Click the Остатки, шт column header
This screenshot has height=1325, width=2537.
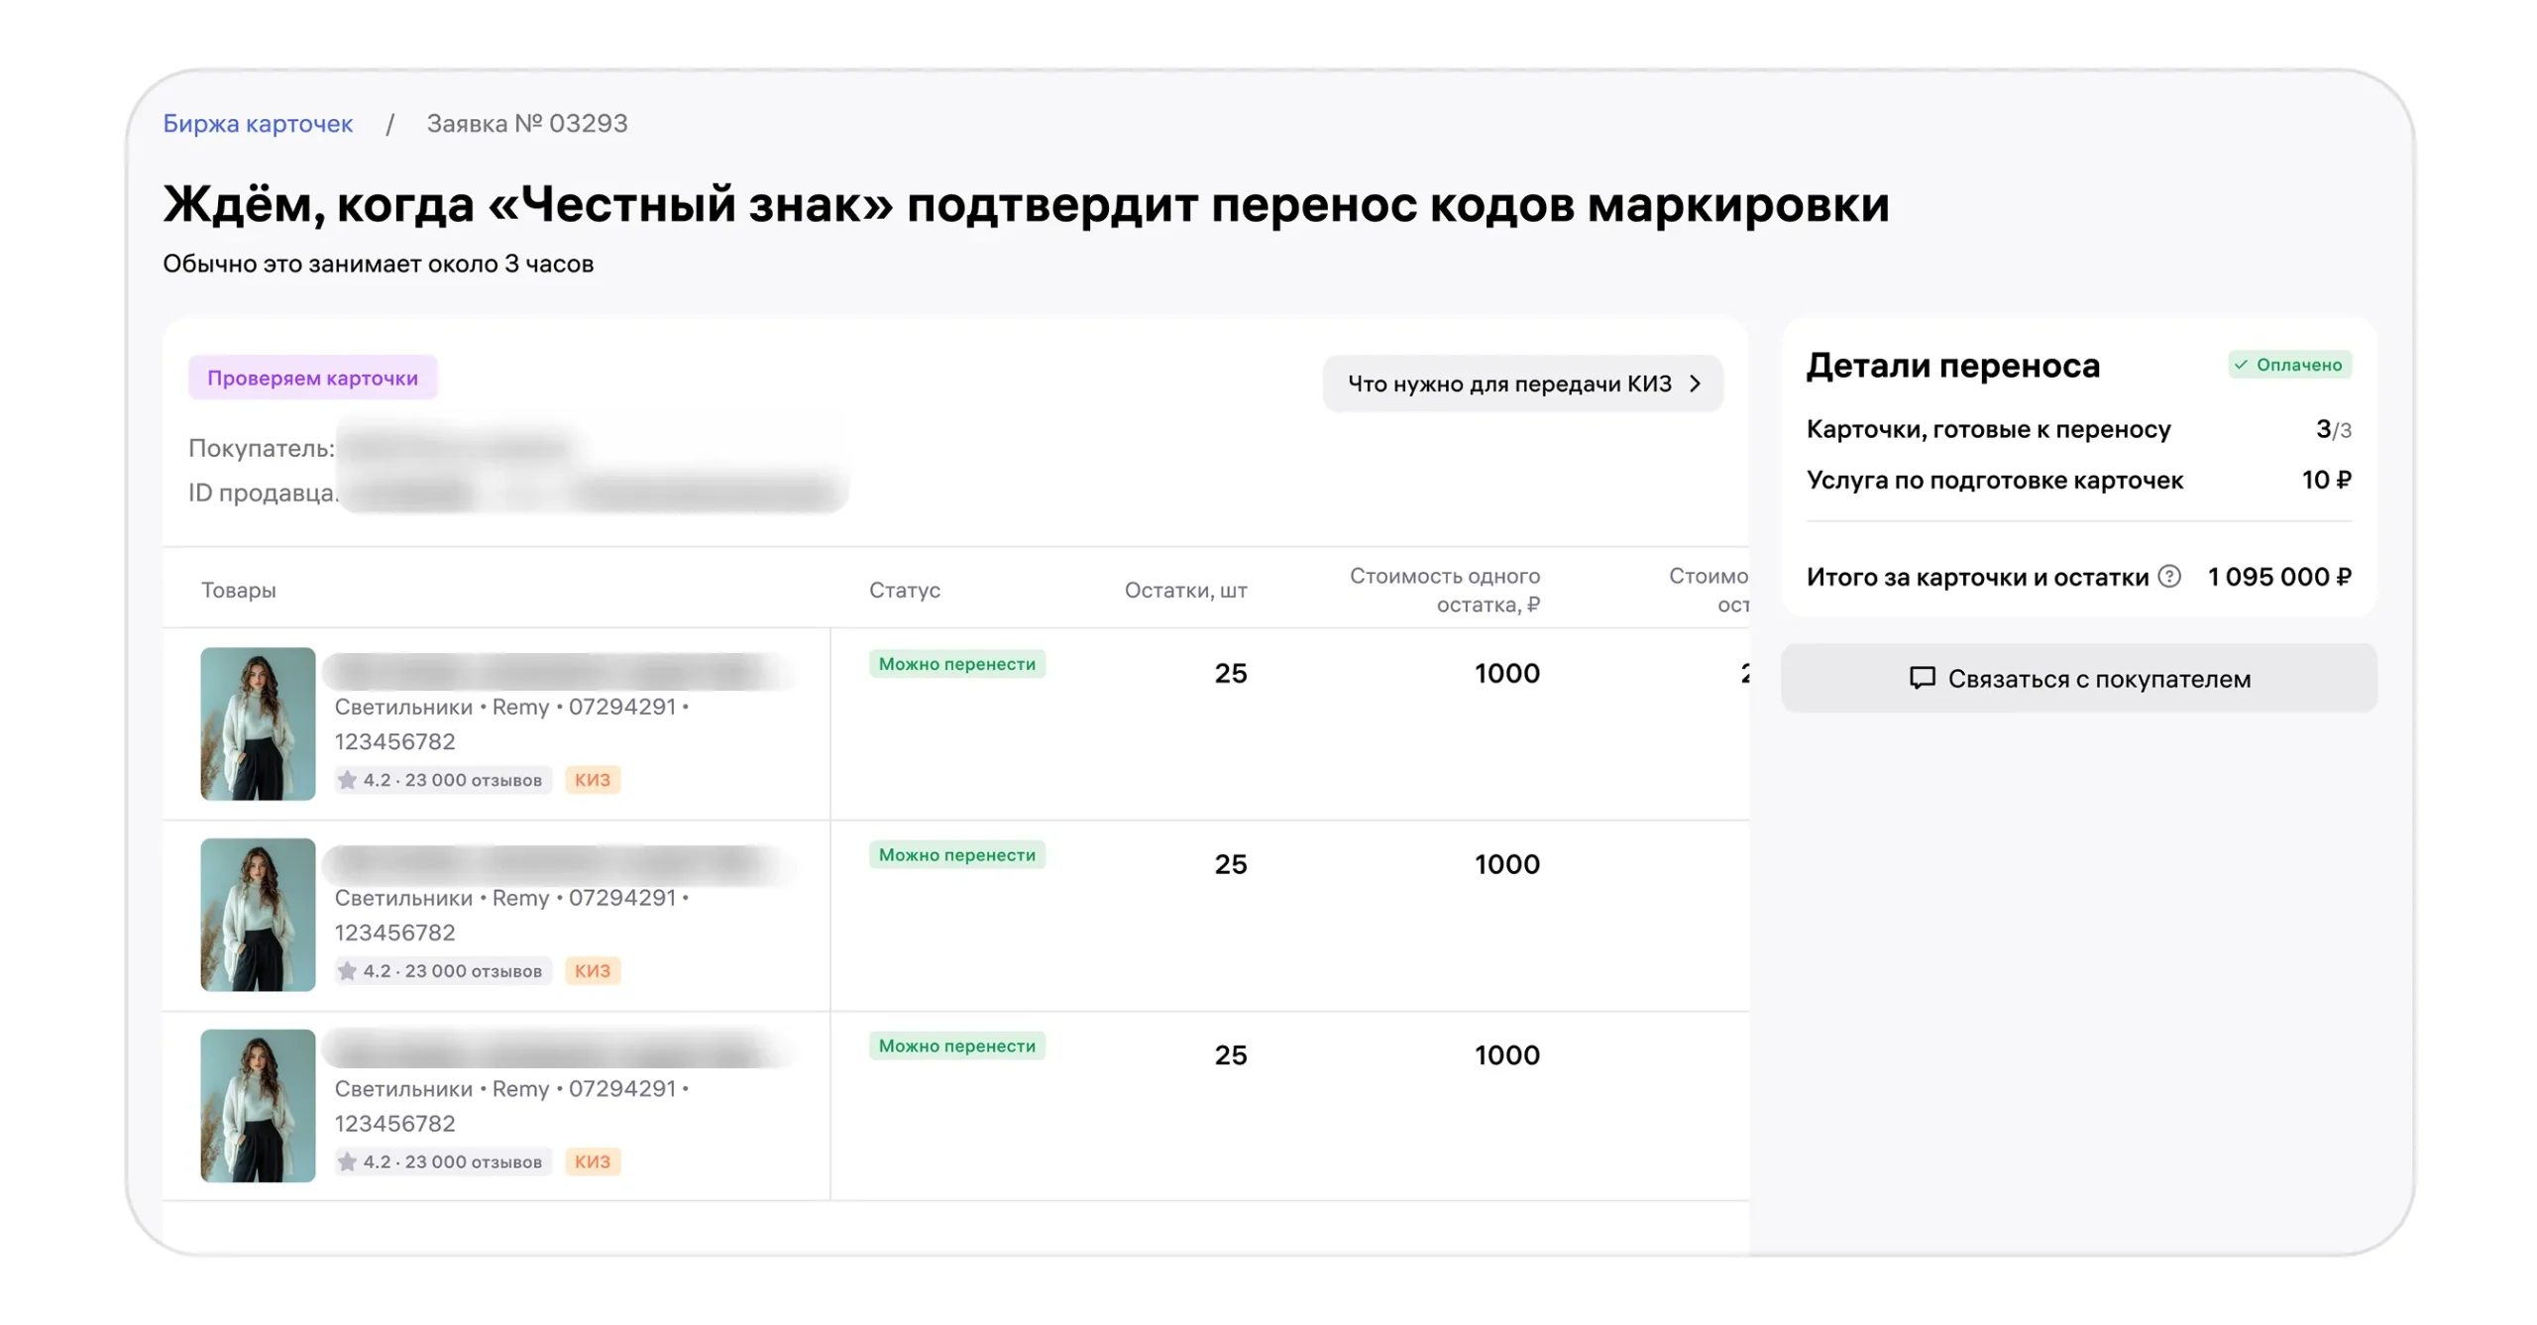(1185, 590)
